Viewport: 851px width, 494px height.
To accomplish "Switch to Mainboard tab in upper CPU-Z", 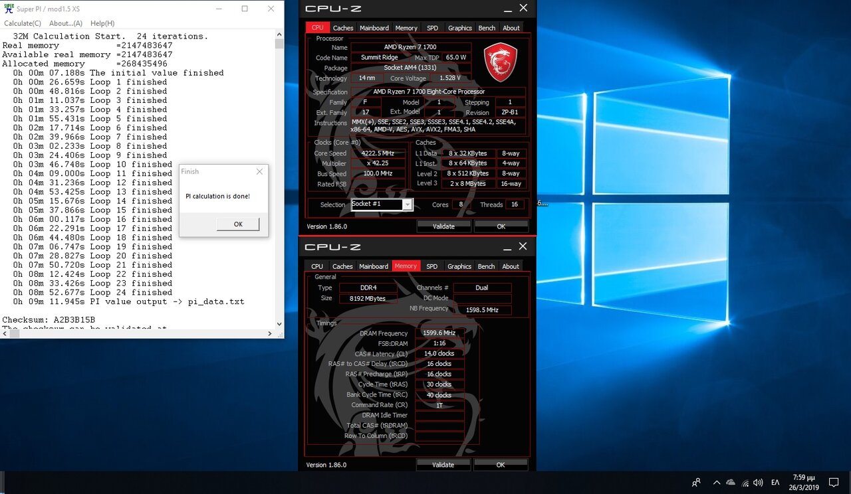I will click(374, 28).
